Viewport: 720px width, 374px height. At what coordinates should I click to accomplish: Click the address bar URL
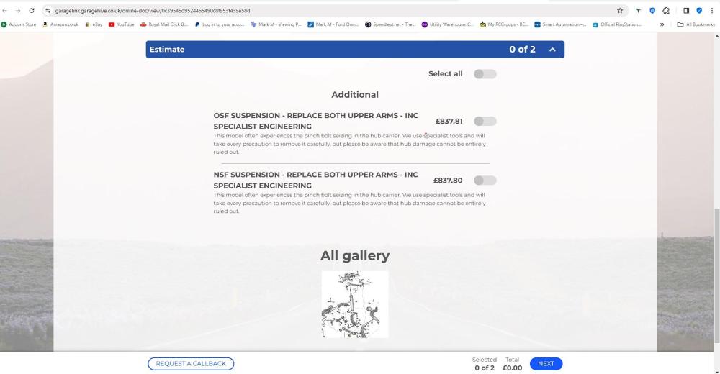153,10
